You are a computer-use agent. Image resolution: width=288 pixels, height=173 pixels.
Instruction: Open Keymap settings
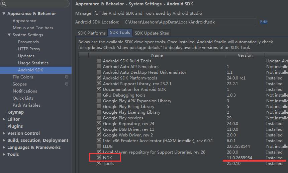point(15,112)
